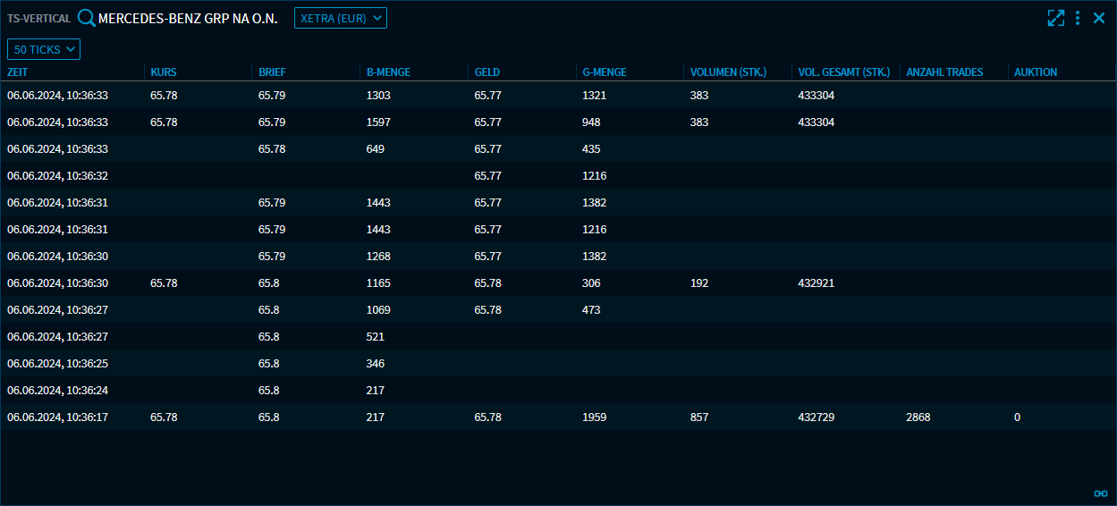Select the GELD column header
Screen dimensions: 1117x506
point(487,72)
